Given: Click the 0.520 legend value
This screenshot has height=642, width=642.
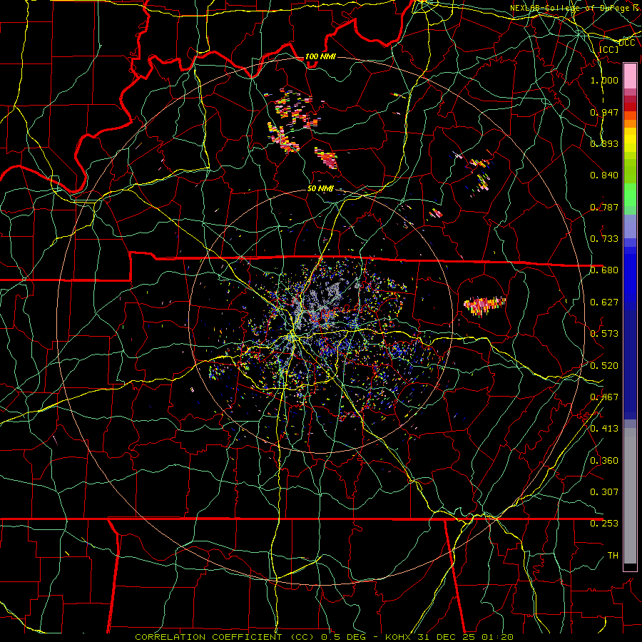Looking at the screenshot, I should click(604, 366).
